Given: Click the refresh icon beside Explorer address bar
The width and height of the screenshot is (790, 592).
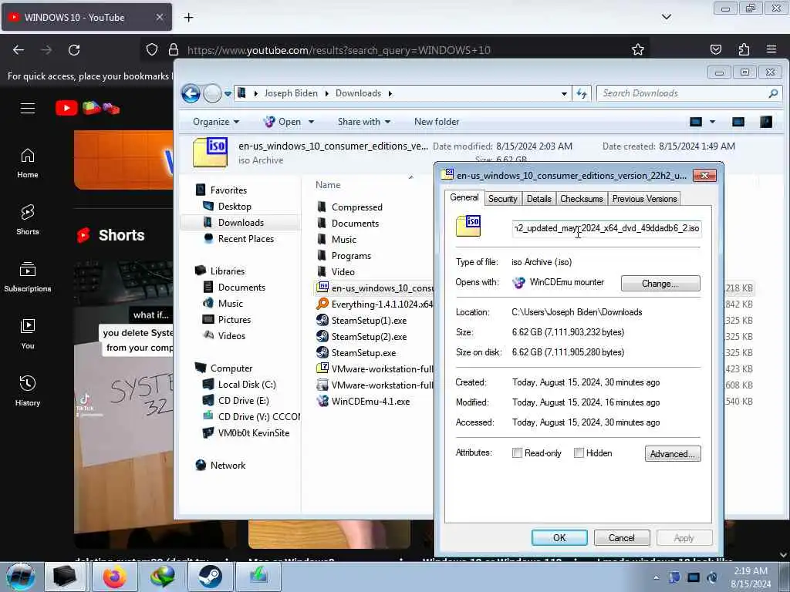Looking at the screenshot, I should pos(582,93).
